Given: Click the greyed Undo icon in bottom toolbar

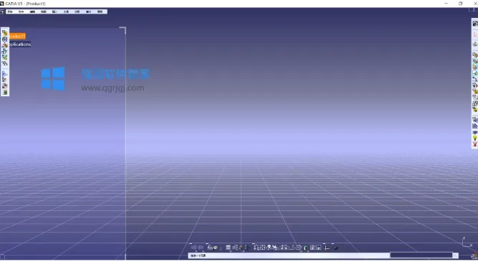Looking at the screenshot, I should coord(194,248).
